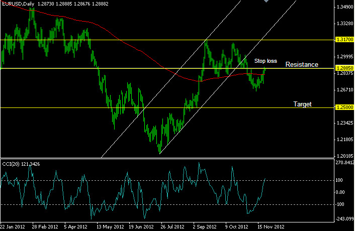Select the 1.31700 yellow price label
Image resolution: width=355 pixels, height=231 pixels.
344,40
